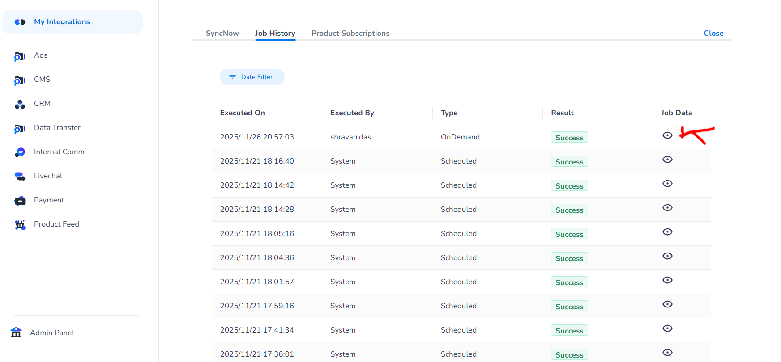Open Data Transfer menu label
This screenshot has width=781, height=362.
(57, 127)
